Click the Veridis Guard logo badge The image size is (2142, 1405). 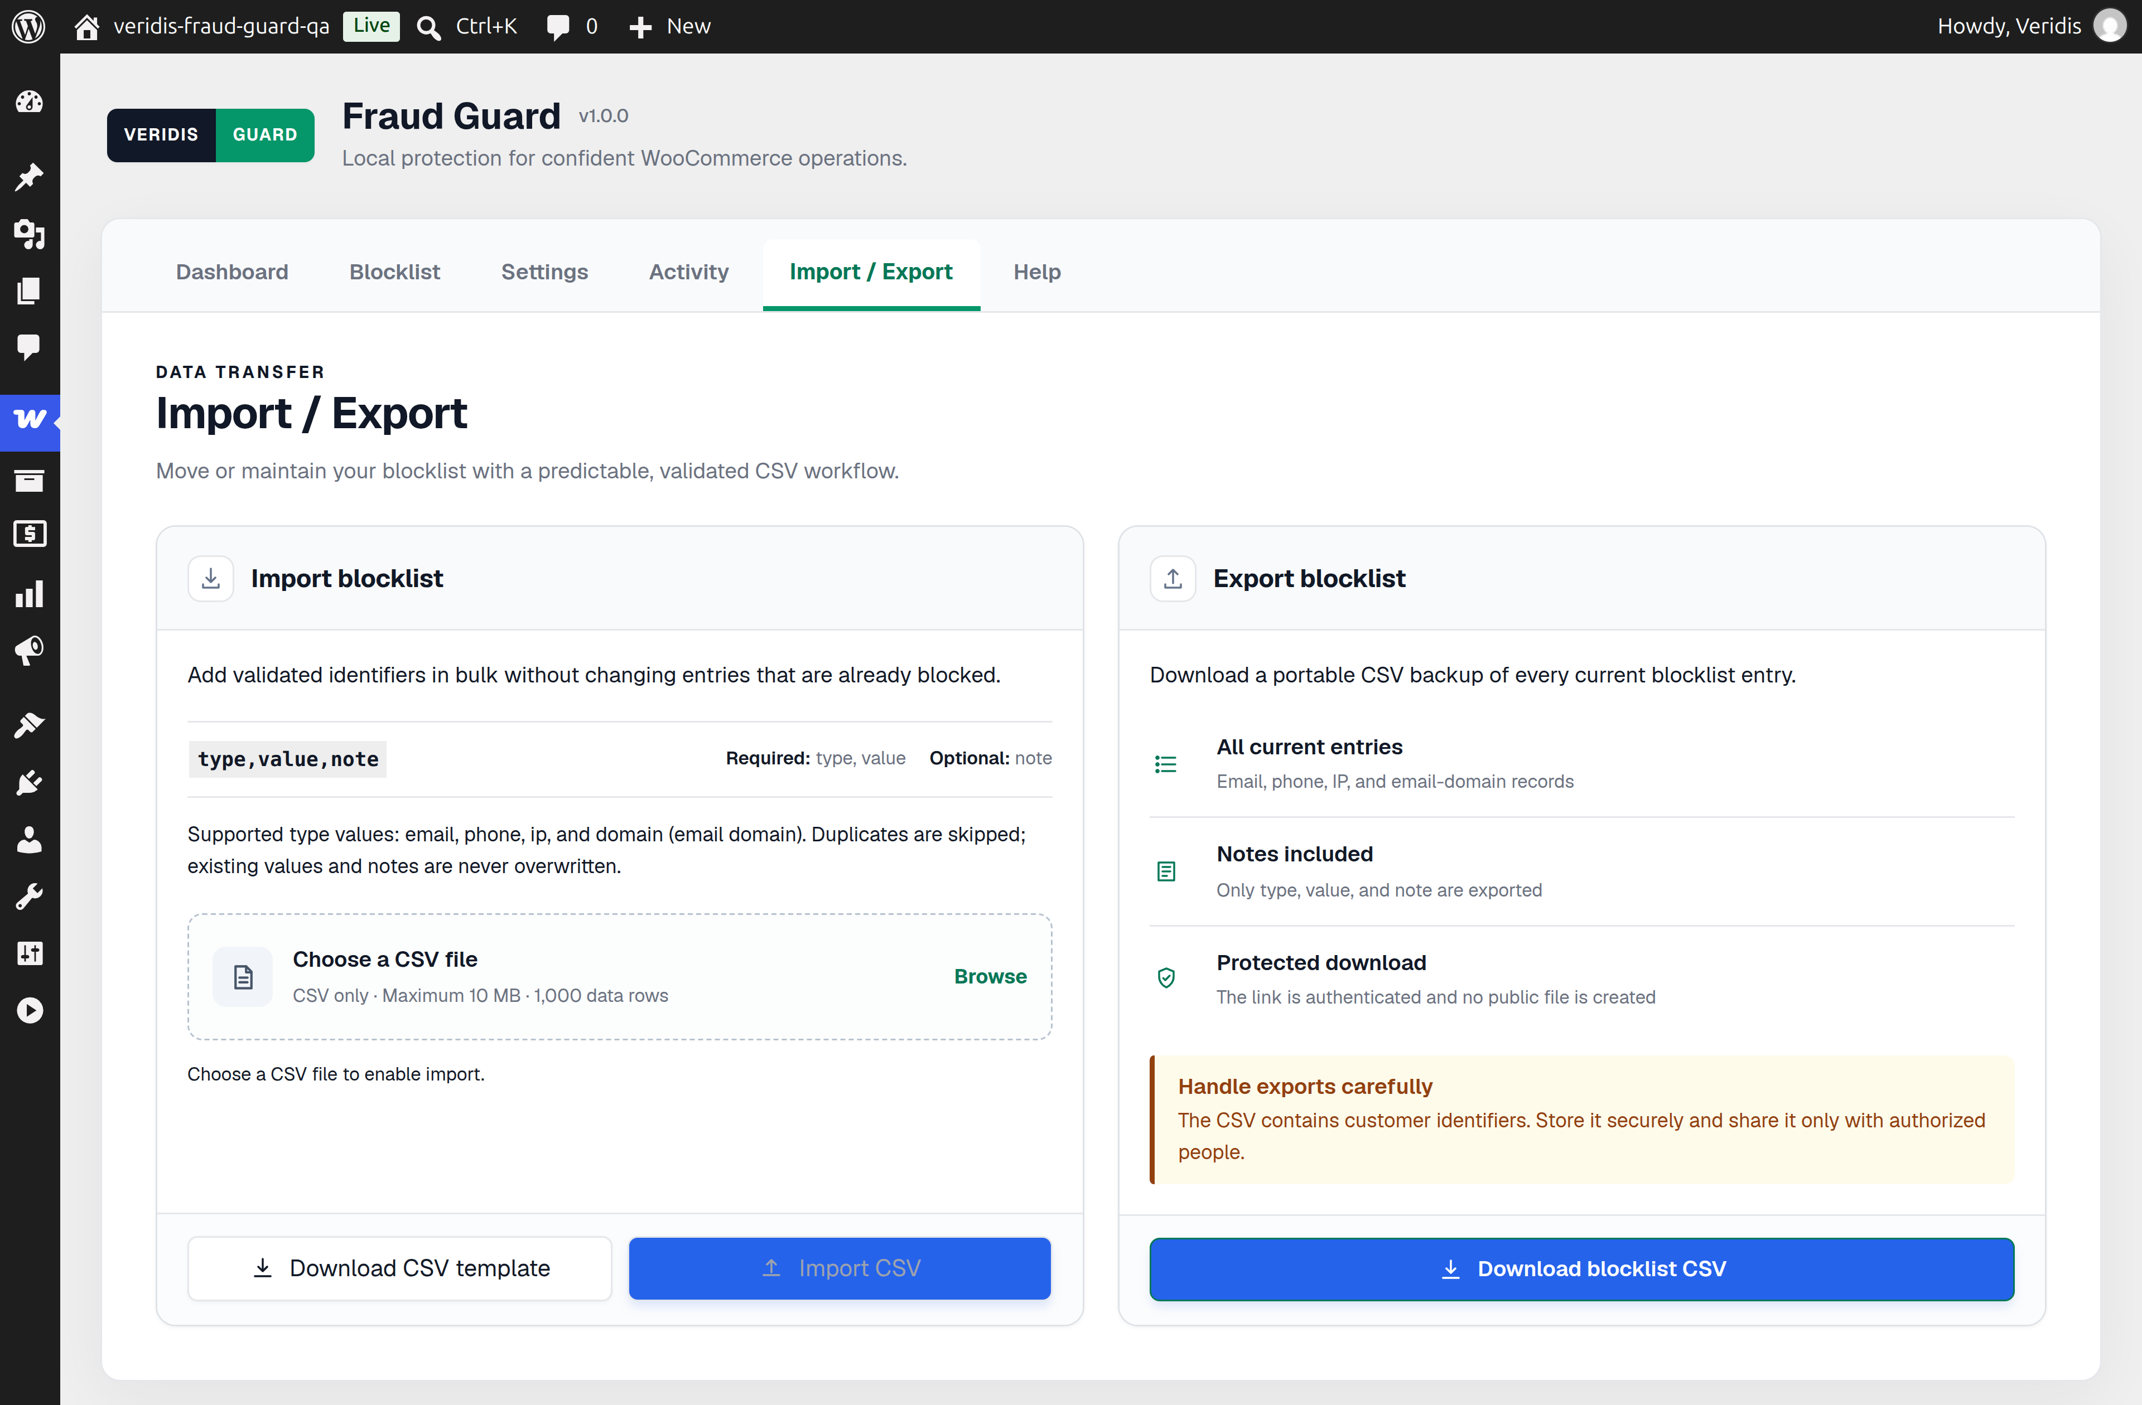point(211,135)
